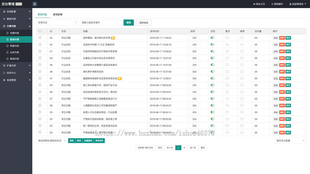Tick the checkbox for row ID 50

[x=40, y=58]
